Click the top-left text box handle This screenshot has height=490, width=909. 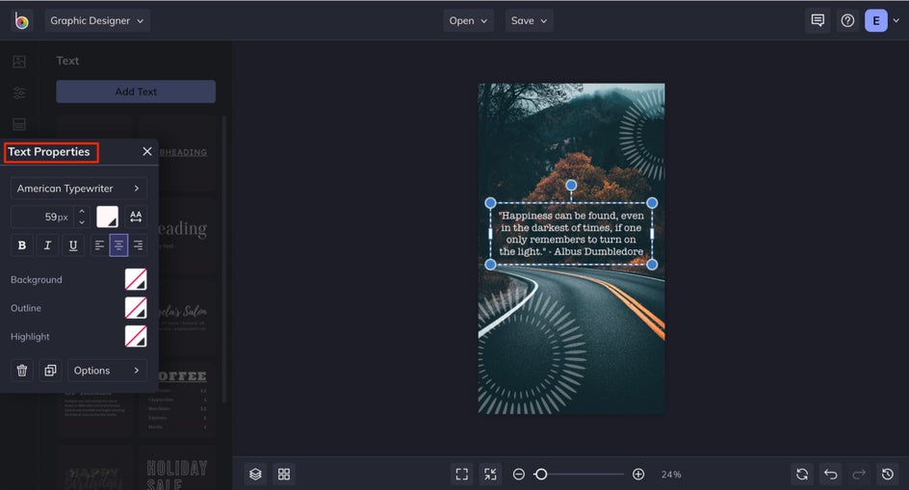pos(490,203)
